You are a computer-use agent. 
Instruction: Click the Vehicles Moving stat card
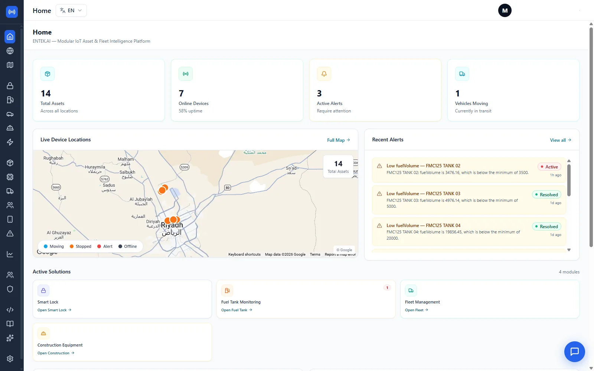coord(513,90)
